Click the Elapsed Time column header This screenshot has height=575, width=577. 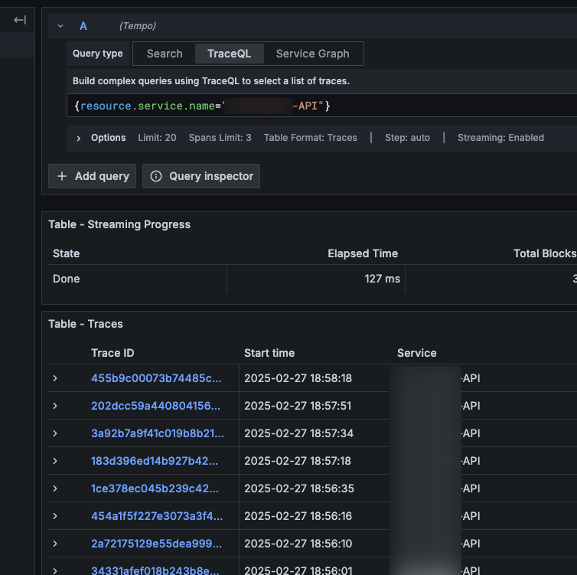tap(363, 253)
